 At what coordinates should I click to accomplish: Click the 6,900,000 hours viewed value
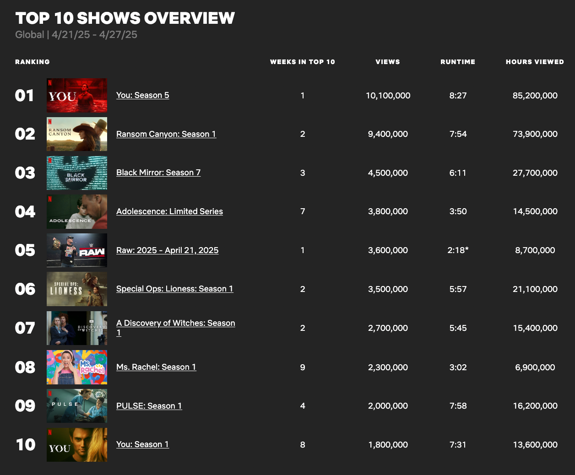coord(535,367)
